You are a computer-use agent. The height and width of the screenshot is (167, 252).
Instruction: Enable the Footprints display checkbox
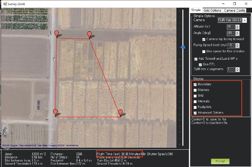click(195, 107)
